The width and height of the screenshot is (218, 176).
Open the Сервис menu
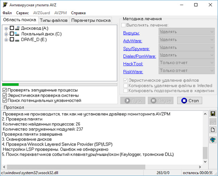coord(23,13)
